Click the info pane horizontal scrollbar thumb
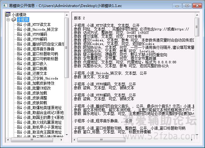205x148 pixels. point(101,140)
